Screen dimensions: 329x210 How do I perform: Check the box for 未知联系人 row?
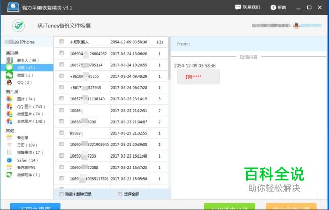click(61, 42)
